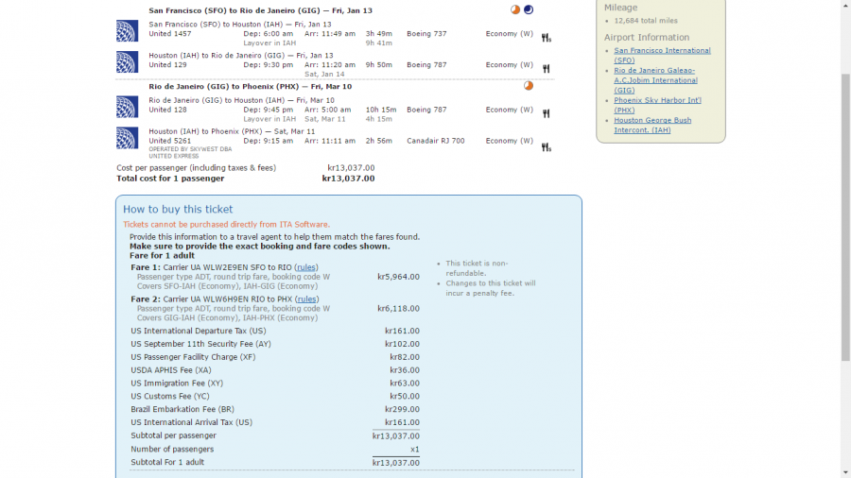
Task: Click meal icon for United 1457
Action: point(546,38)
